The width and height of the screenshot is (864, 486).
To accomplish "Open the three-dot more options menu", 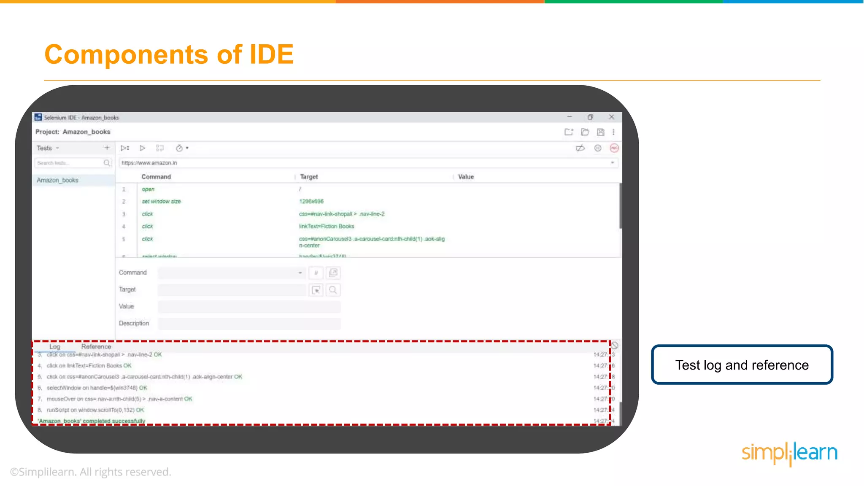I will coord(613,132).
